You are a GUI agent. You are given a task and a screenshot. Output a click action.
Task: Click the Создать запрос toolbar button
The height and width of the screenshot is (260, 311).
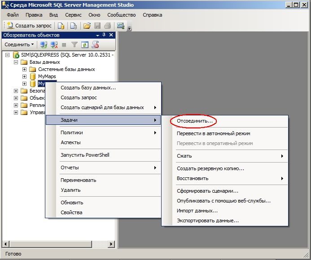29,26
